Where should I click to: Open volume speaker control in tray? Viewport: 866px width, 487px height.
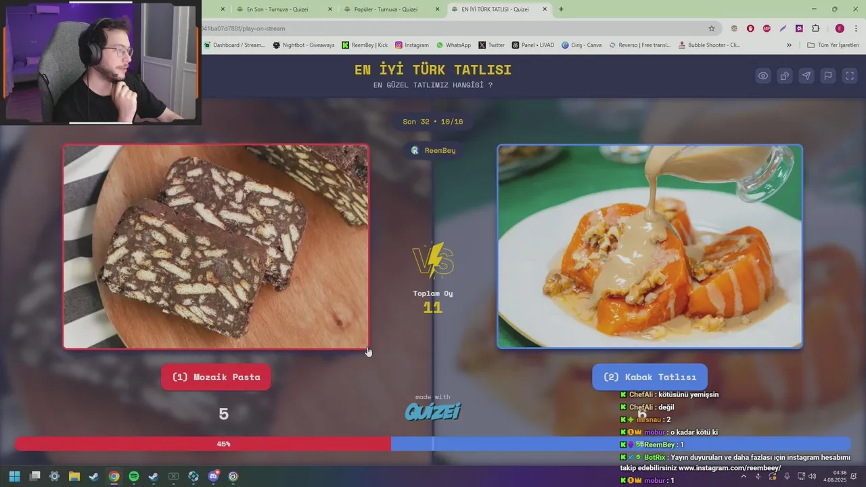(x=812, y=476)
